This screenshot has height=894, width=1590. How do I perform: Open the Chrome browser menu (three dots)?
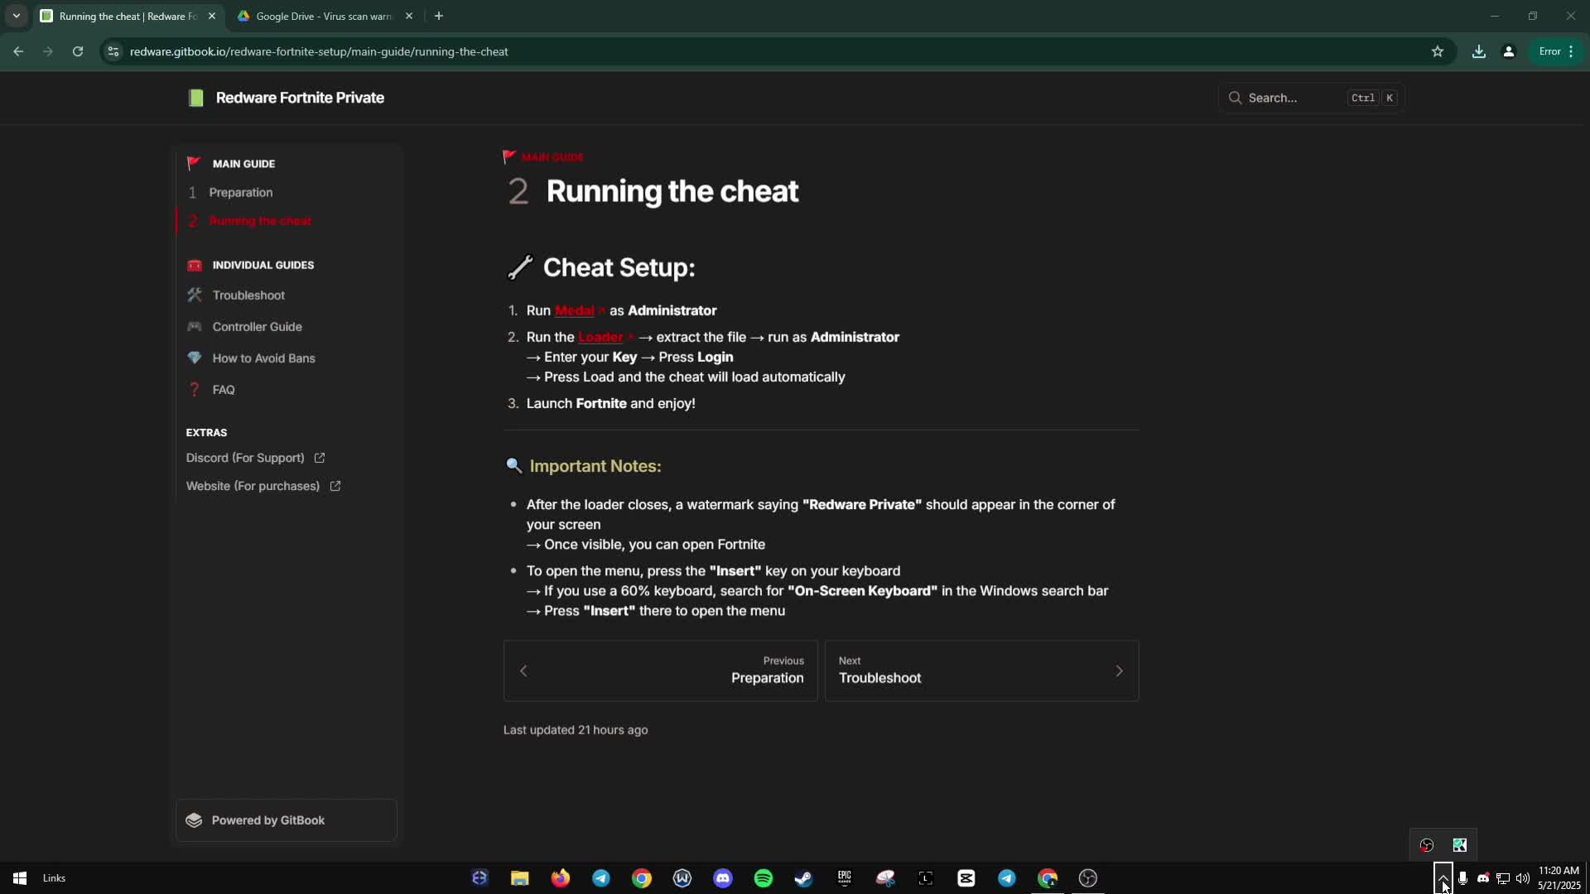coord(1573,51)
